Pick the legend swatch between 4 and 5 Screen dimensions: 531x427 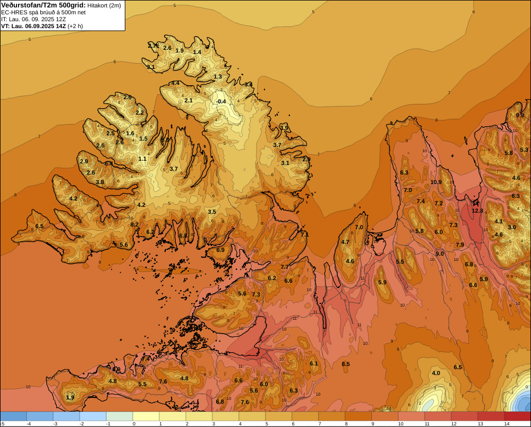coord(252,416)
